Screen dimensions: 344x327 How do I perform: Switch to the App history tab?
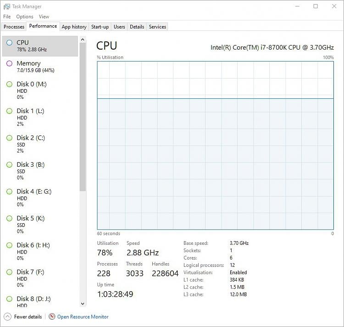tap(74, 27)
